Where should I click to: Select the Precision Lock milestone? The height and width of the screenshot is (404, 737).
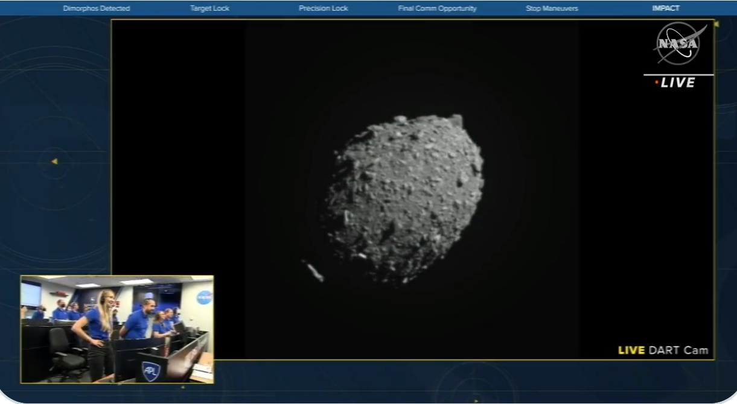point(323,8)
